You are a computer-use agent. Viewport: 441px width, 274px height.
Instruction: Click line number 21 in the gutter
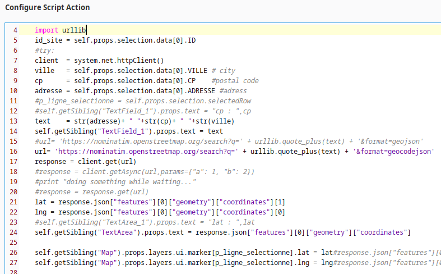[13, 202]
